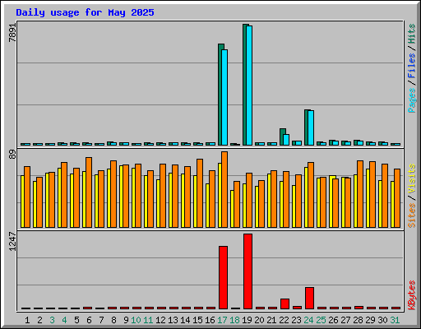Click the day 24 hits bar
The height and width of the screenshot is (329, 421).
pyautogui.click(x=307, y=127)
